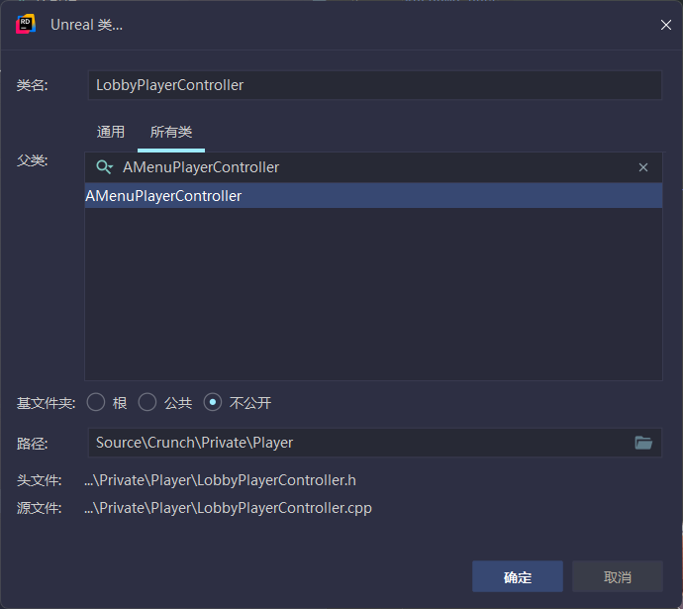Viewport: 683px width, 609px height.
Task: Focus the 类名 field containing LobbyPlayerController
Action: [375, 85]
